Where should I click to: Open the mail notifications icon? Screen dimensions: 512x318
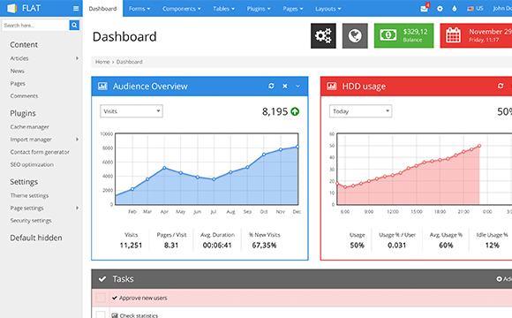pyautogui.click(x=425, y=8)
